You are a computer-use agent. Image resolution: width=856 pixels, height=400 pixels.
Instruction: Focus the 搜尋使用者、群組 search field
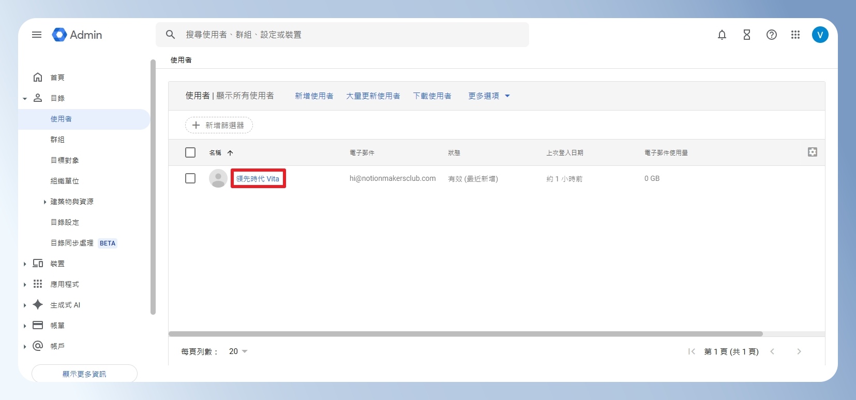click(342, 35)
